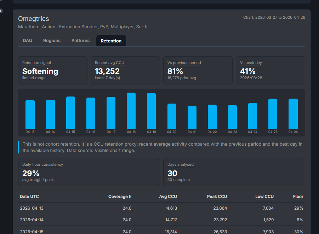Screen dimensions: 319x234
Task: Click the 30 days analysed value
Action: tap(172, 173)
